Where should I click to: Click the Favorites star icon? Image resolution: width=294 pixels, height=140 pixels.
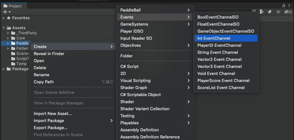pyautogui.click(x=9, y=18)
